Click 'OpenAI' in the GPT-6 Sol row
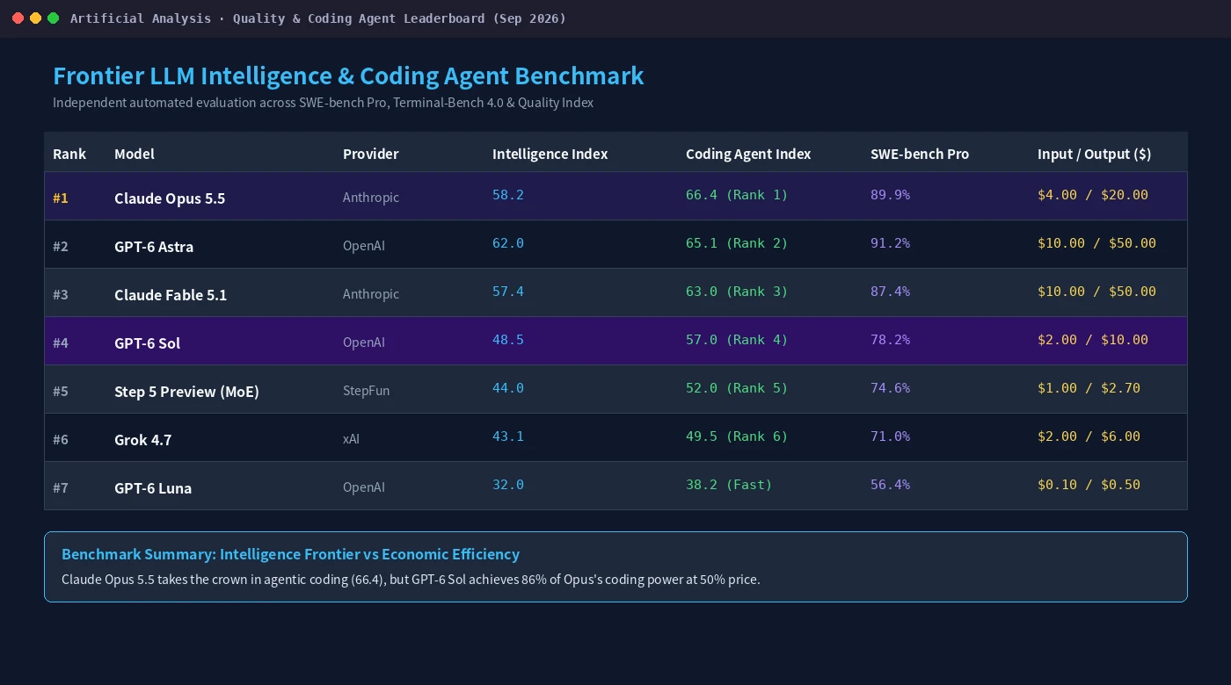Image resolution: width=1231 pixels, height=685 pixels. pos(364,342)
